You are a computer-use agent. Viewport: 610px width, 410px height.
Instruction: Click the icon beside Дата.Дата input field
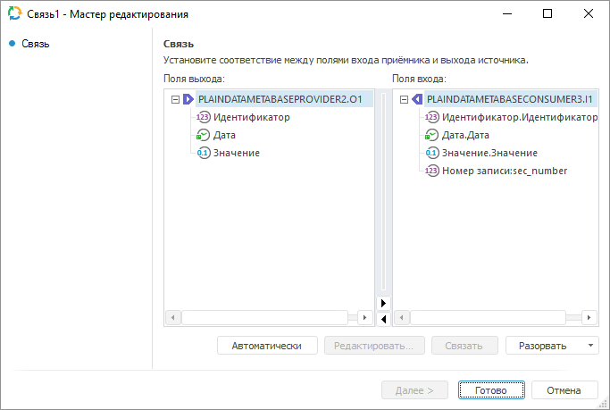[432, 135]
